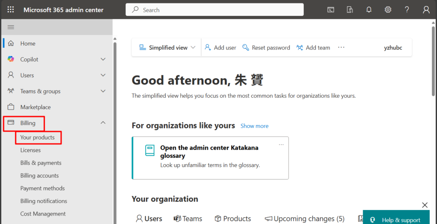The image size is (437, 224).
Task: Switch to the Teams tab
Action: 188,218
